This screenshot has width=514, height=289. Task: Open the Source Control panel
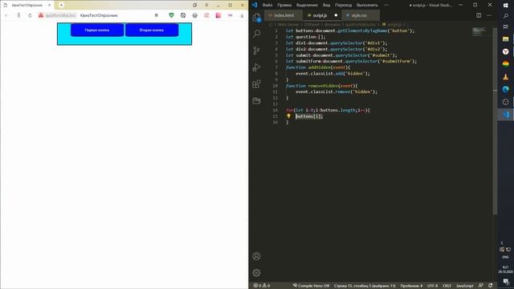tap(257, 50)
